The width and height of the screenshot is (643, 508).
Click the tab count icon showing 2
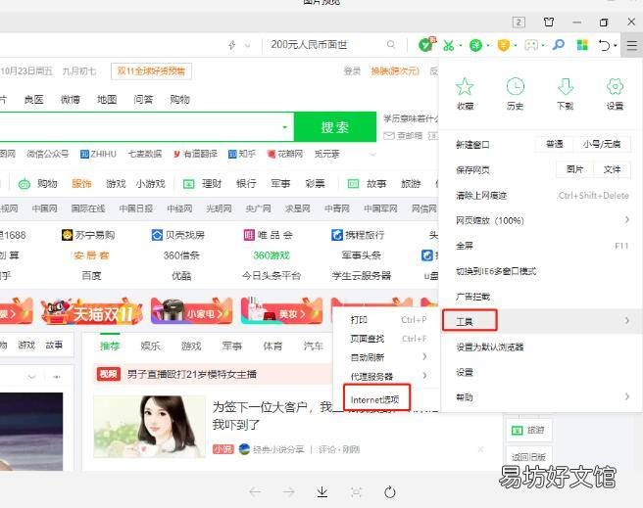click(519, 23)
